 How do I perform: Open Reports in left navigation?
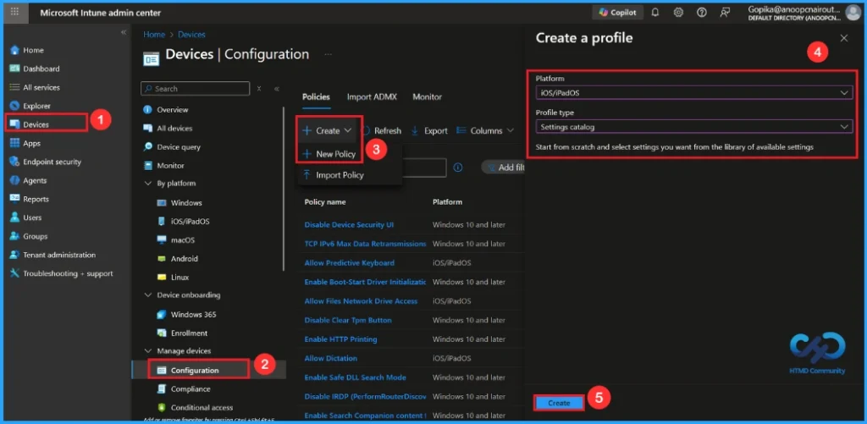[x=36, y=199]
